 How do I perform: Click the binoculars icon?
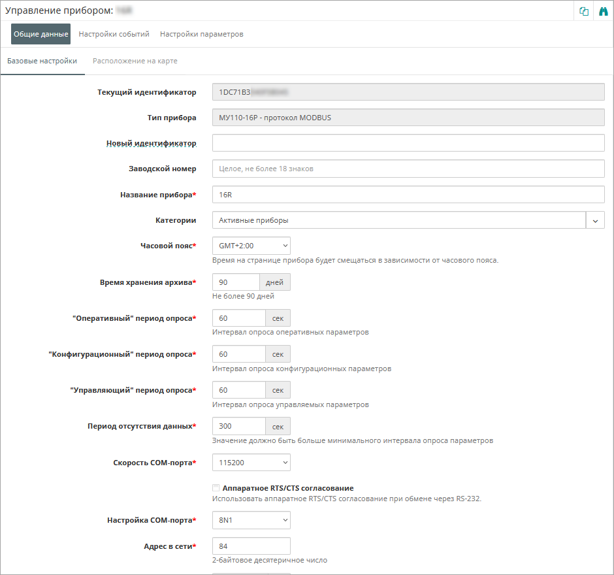coord(604,12)
